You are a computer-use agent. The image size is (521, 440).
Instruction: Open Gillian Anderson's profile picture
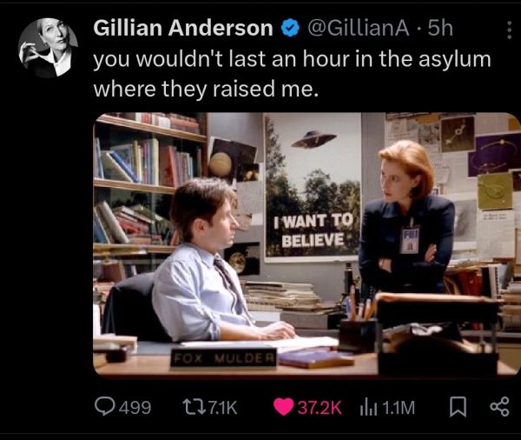pyautogui.click(x=48, y=48)
